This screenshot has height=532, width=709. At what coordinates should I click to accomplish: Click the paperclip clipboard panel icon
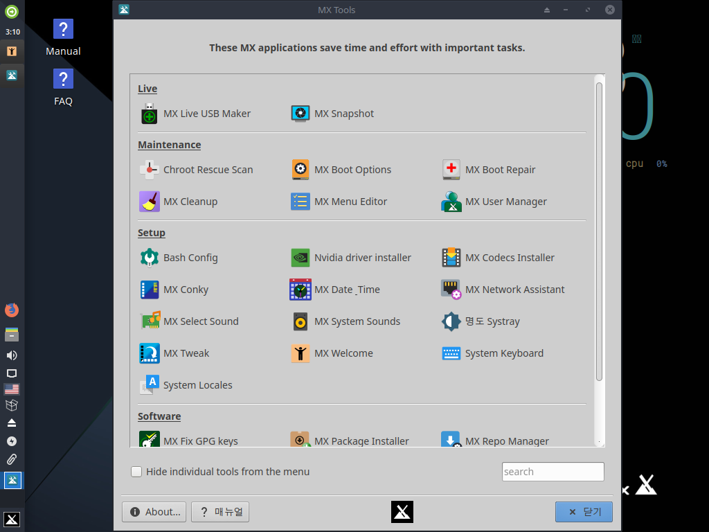(x=12, y=460)
